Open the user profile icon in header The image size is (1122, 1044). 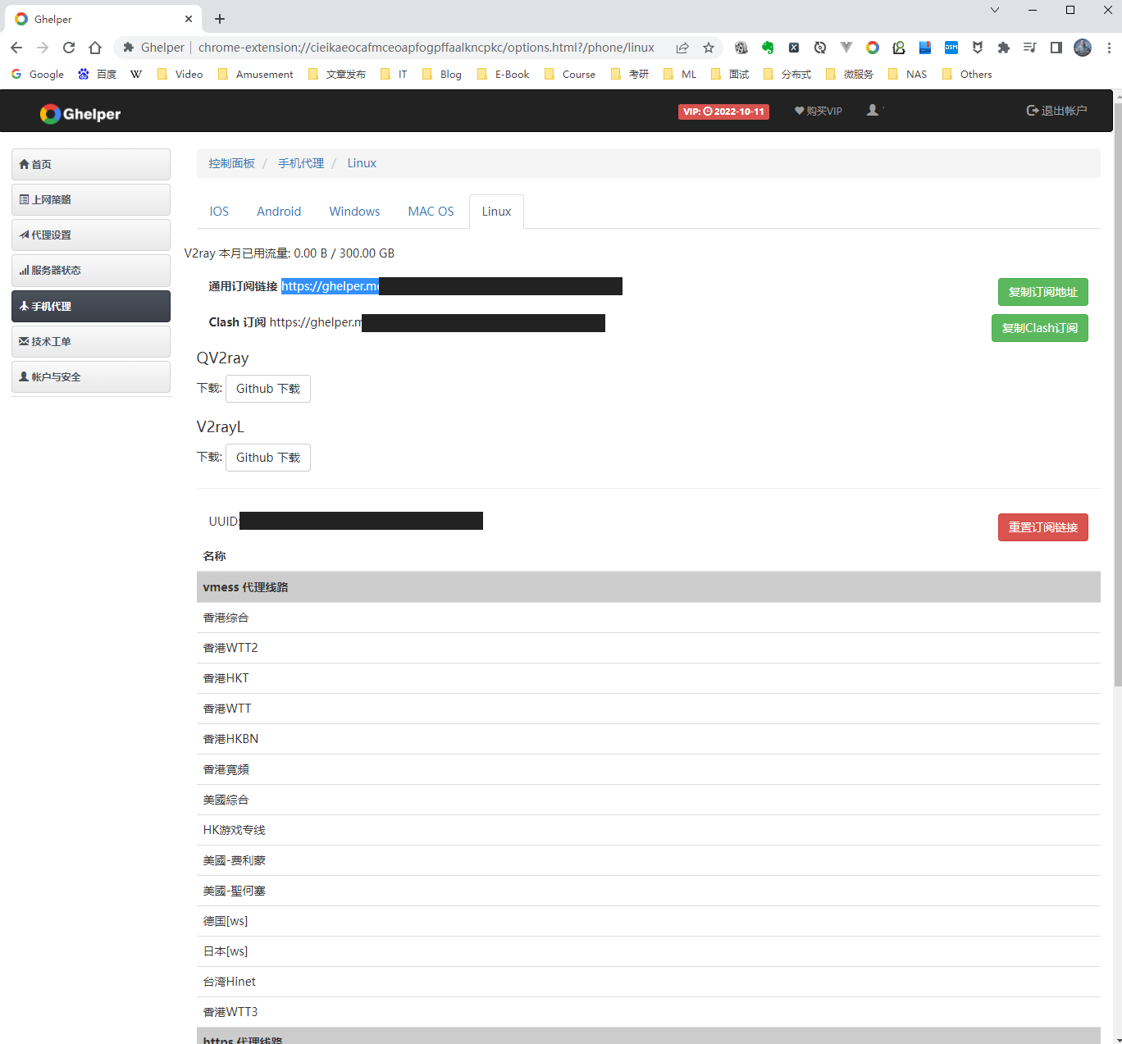(873, 110)
